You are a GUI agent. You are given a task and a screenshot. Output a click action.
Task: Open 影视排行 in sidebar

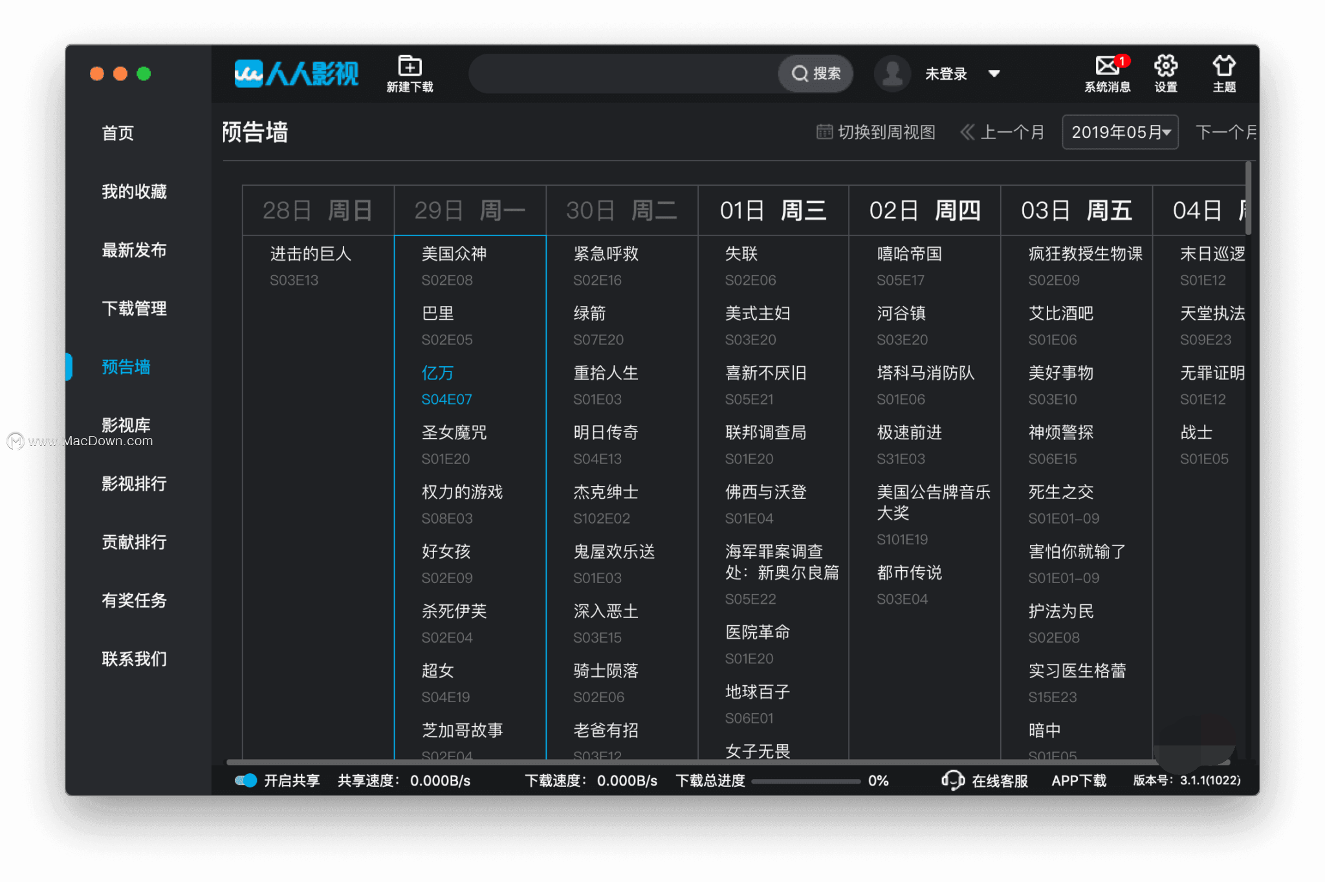click(x=134, y=483)
